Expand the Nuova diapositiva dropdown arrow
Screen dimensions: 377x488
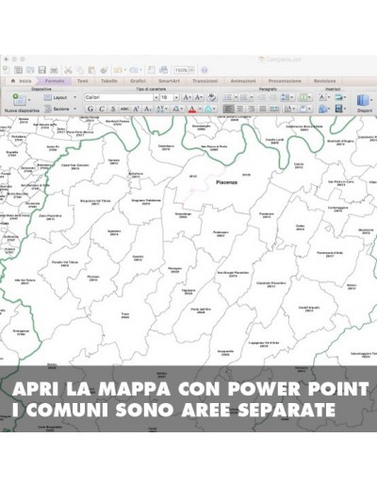click(x=29, y=100)
